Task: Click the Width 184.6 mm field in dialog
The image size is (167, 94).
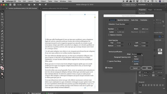Action: [x=145, y=29]
